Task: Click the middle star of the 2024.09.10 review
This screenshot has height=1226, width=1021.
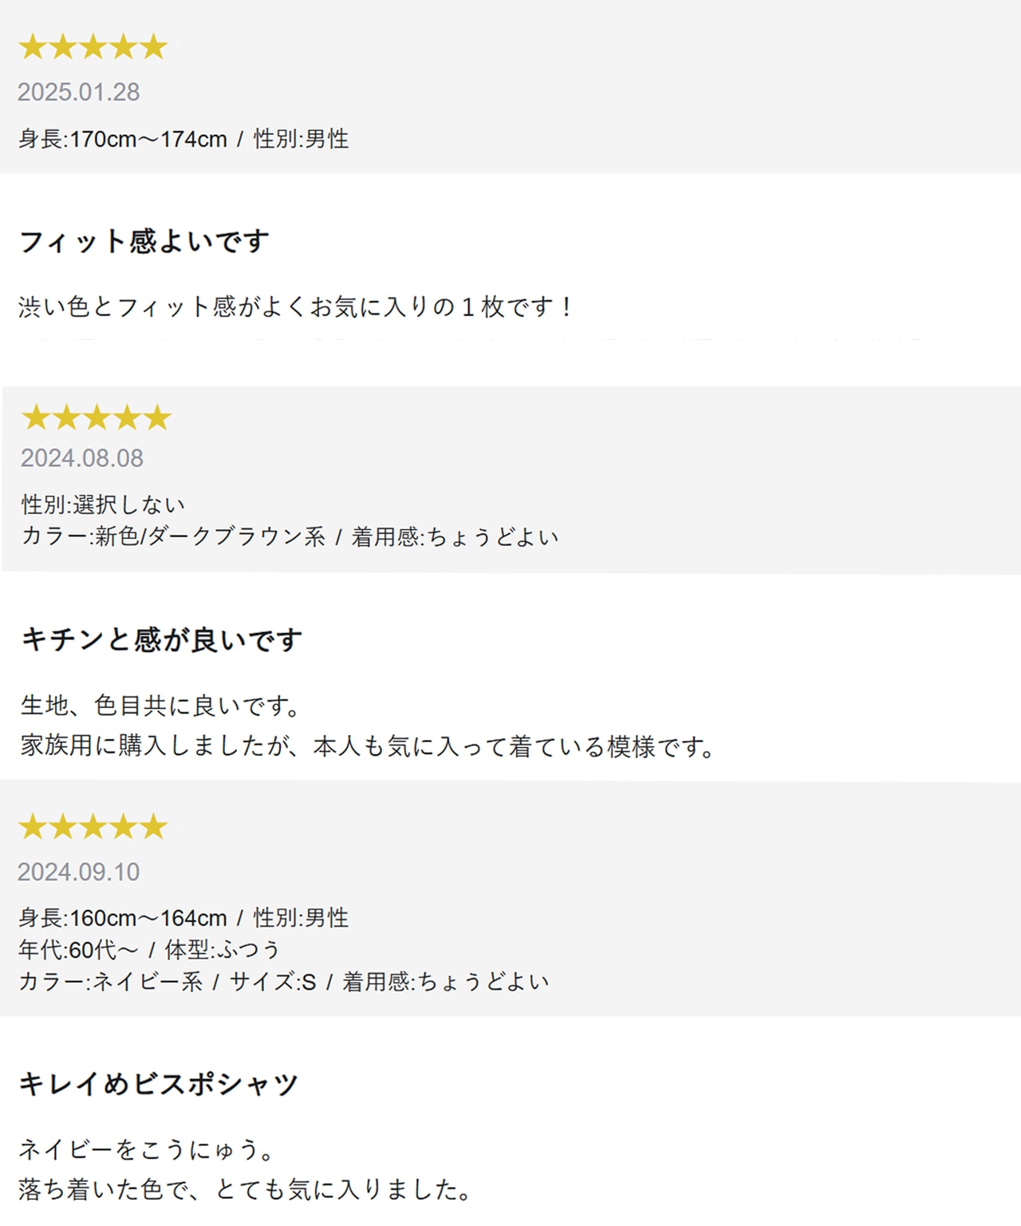Action: tap(93, 827)
